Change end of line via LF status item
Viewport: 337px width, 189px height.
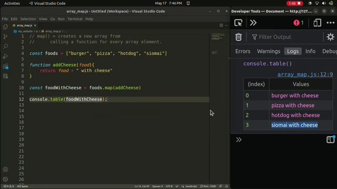(177, 186)
